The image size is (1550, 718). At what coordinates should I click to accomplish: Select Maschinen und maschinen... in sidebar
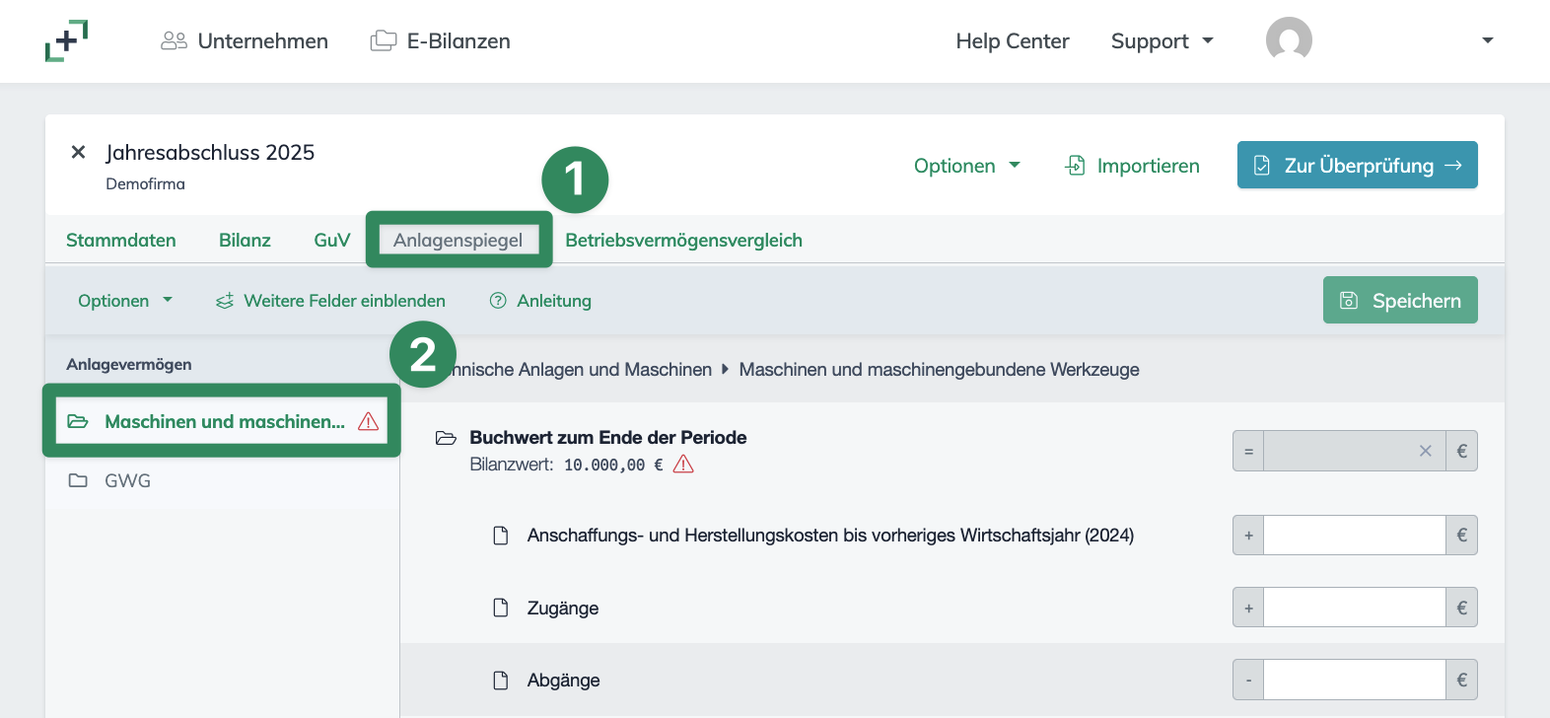point(222,421)
